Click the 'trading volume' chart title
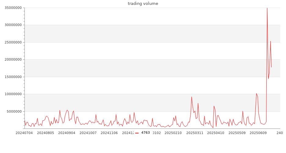The height and width of the screenshot is (153, 286). tap(143, 4)
